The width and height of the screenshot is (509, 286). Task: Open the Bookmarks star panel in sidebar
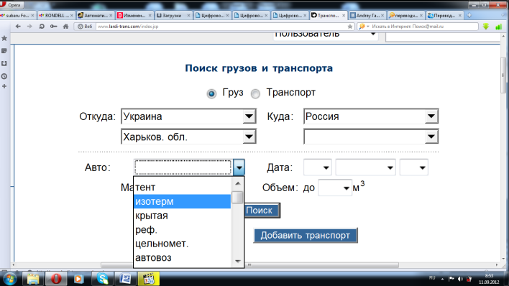click(4, 38)
